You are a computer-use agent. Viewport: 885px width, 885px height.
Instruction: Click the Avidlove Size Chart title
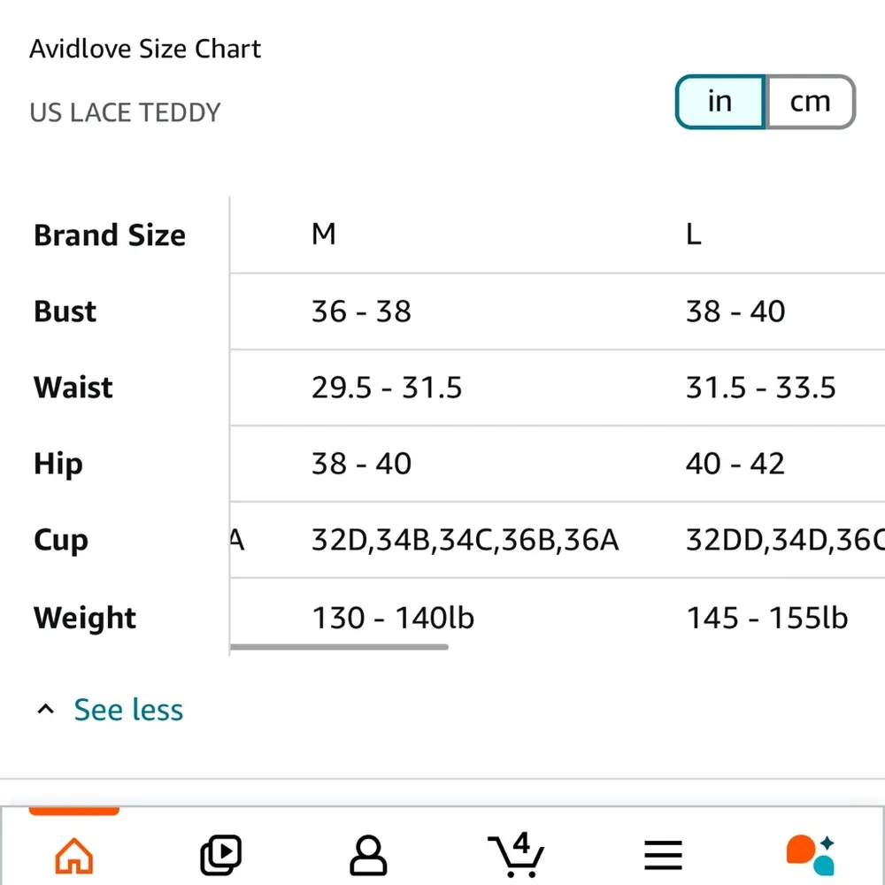pyautogui.click(x=145, y=49)
